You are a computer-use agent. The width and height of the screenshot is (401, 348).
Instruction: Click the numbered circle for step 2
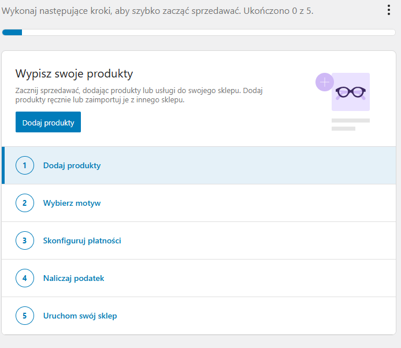coord(25,203)
